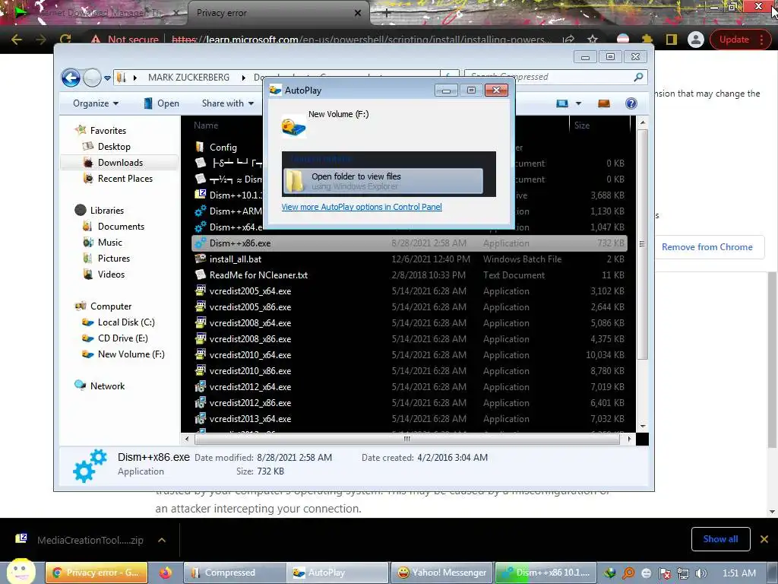Select Dism++x86.exe file row

click(x=410, y=243)
